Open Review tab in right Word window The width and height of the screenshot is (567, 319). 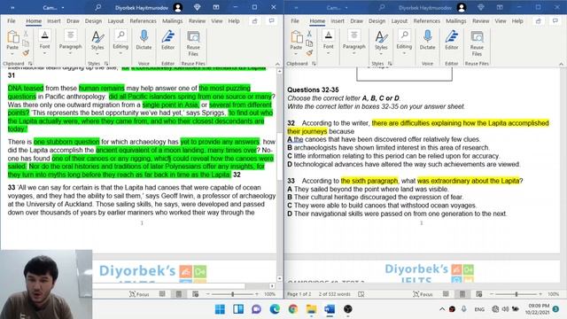click(x=480, y=21)
